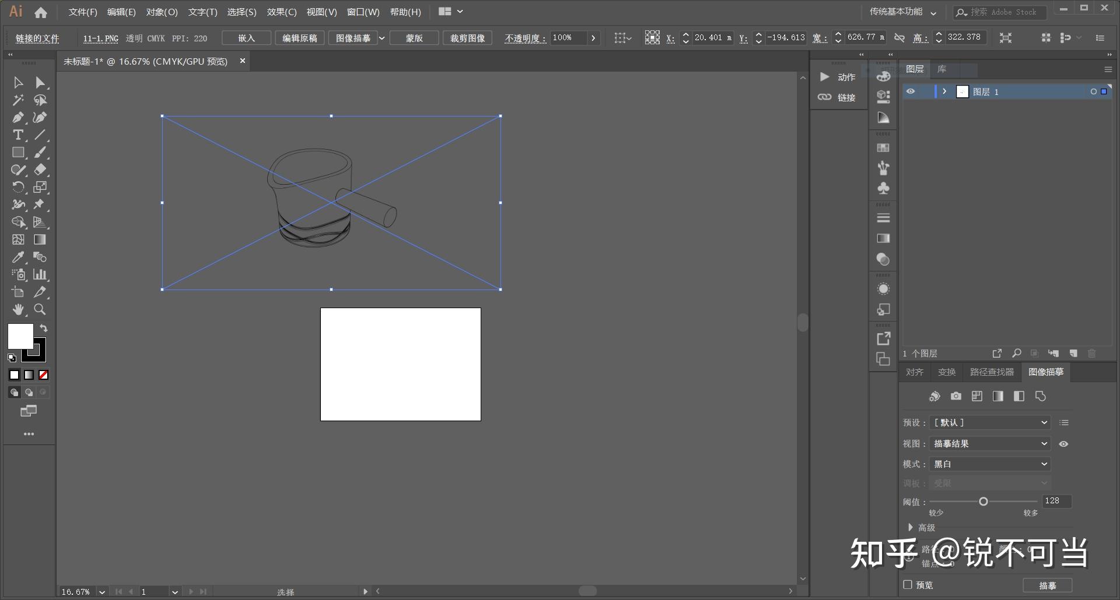Hide 图层 1 using eye icon
The height and width of the screenshot is (600, 1120).
tap(911, 91)
